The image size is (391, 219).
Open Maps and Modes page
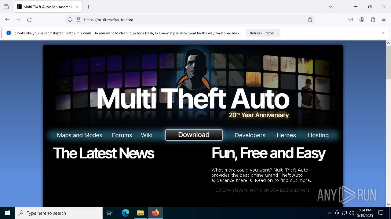coord(79,135)
